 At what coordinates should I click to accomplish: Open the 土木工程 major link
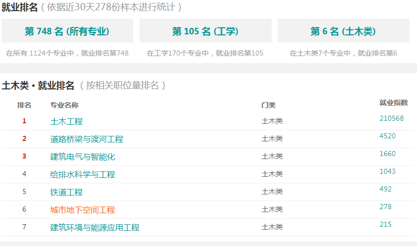66,121
